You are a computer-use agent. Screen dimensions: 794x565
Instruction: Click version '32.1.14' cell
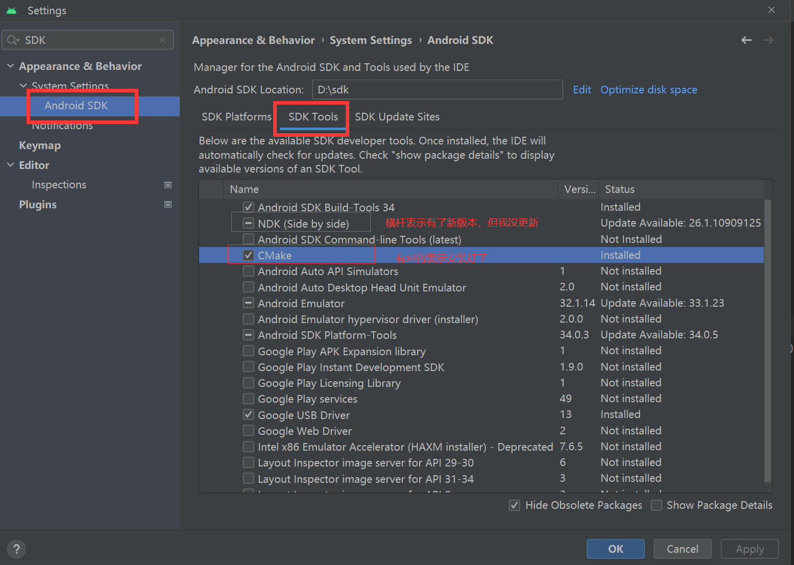[578, 303]
